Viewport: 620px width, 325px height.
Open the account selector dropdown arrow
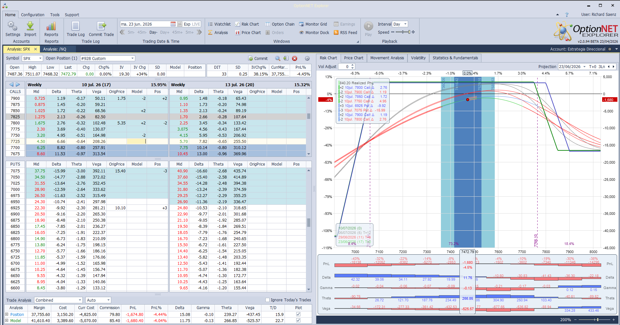point(616,49)
